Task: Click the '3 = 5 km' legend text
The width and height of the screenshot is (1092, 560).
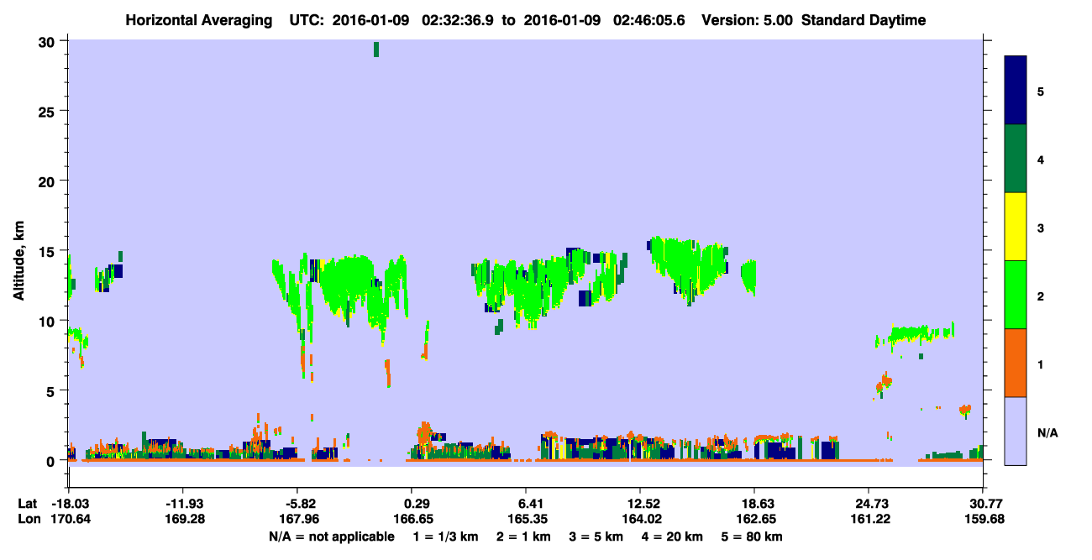Action: 596,536
